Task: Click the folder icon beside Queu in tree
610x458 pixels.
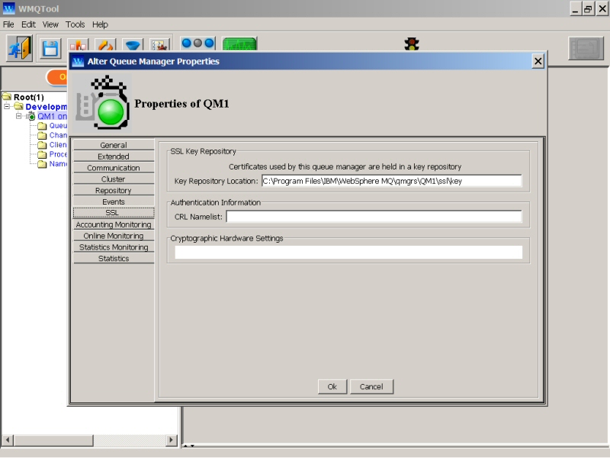Action: point(43,126)
